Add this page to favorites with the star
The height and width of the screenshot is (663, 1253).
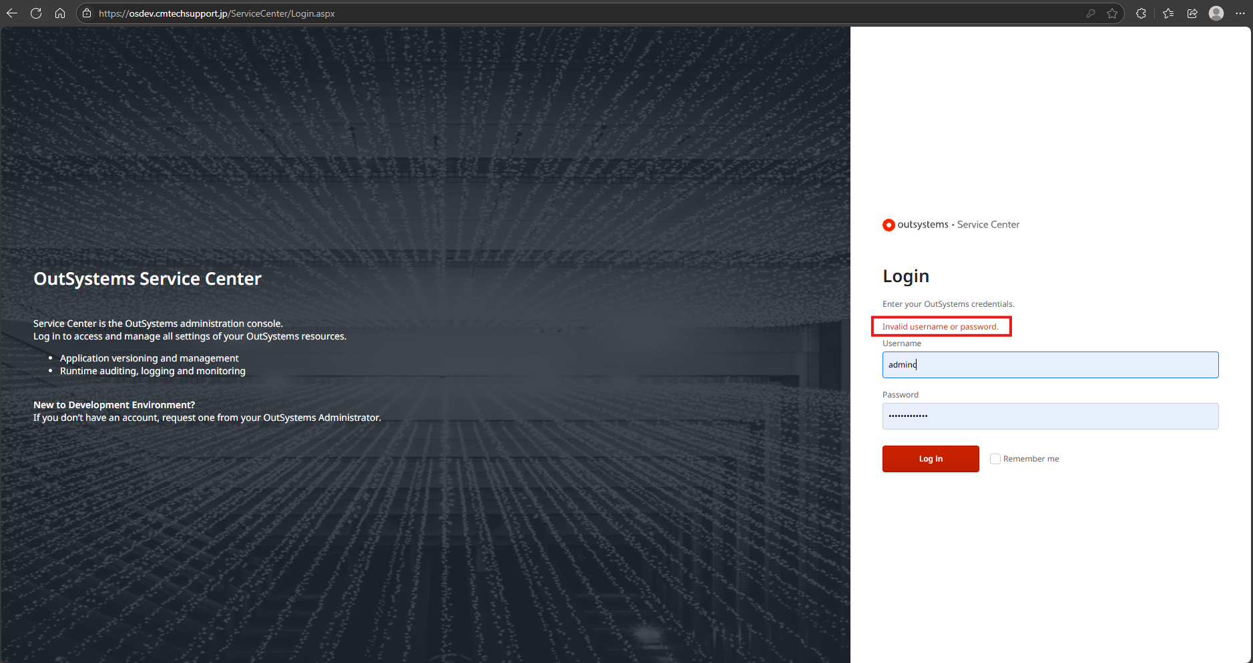(x=1112, y=13)
